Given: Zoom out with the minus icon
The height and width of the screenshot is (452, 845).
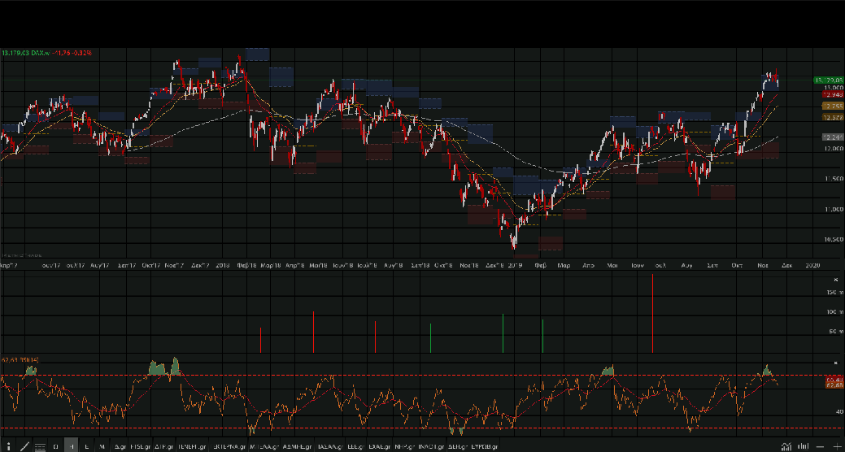Looking at the screenshot, I should click(x=821, y=446).
